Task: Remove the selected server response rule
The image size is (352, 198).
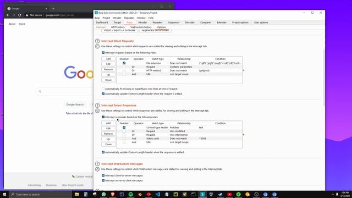Action: point(108,134)
